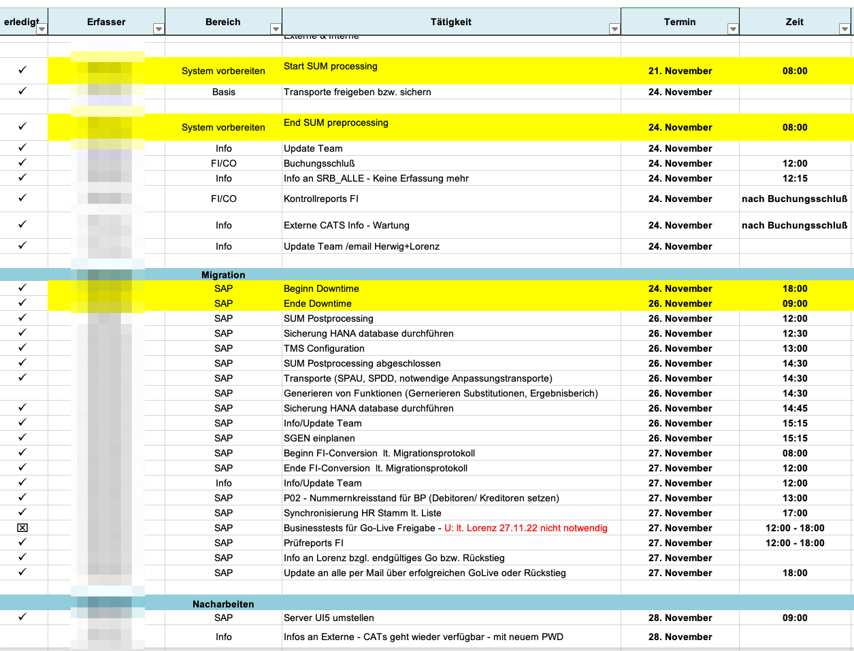Screen dimensions: 854x651
Task: Open the Zeit column filter dropdown
Action: (x=844, y=29)
